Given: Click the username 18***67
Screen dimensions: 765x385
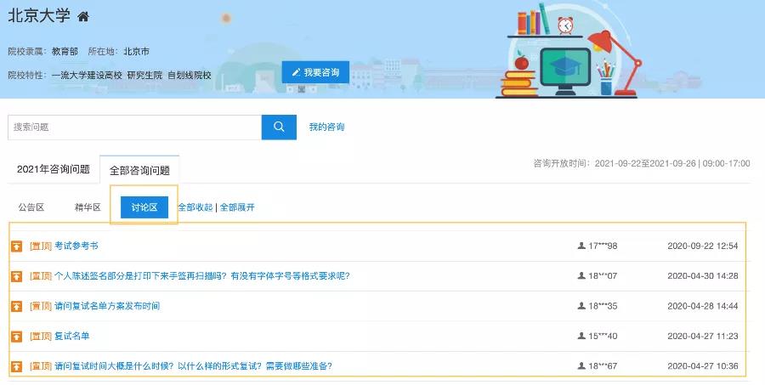Looking at the screenshot, I should (603, 366).
